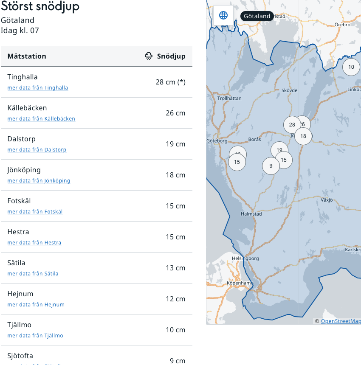
Task: Follow the 'mer data från Dalstorp' link
Action: pyautogui.click(x=37, y=150)
